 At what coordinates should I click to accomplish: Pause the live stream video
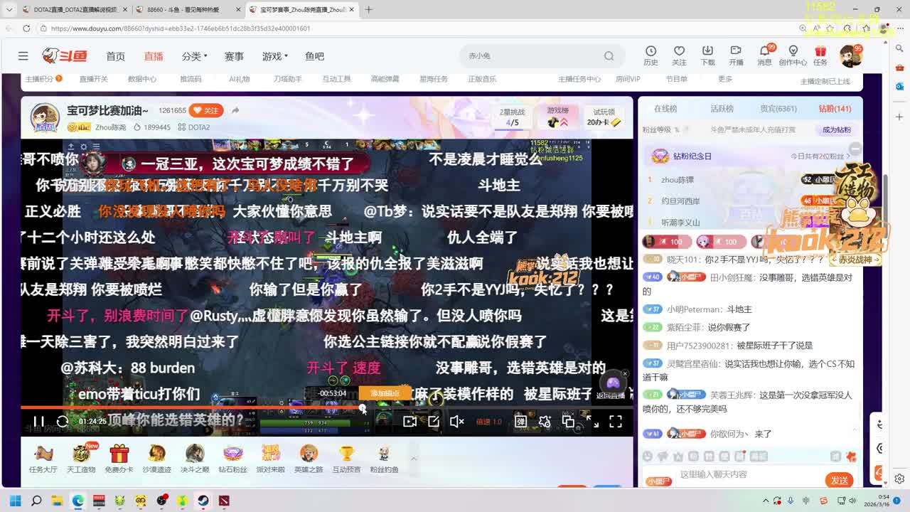point(38,422)
